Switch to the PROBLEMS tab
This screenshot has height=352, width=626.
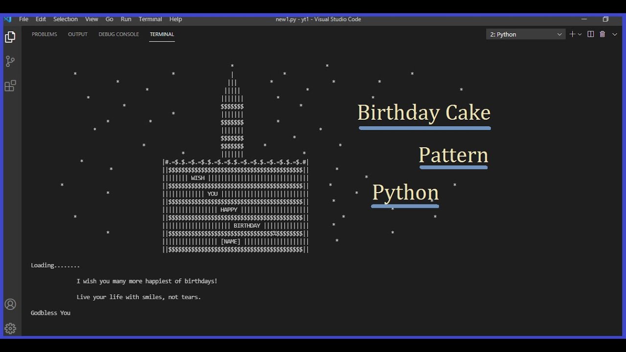[45, 34]
